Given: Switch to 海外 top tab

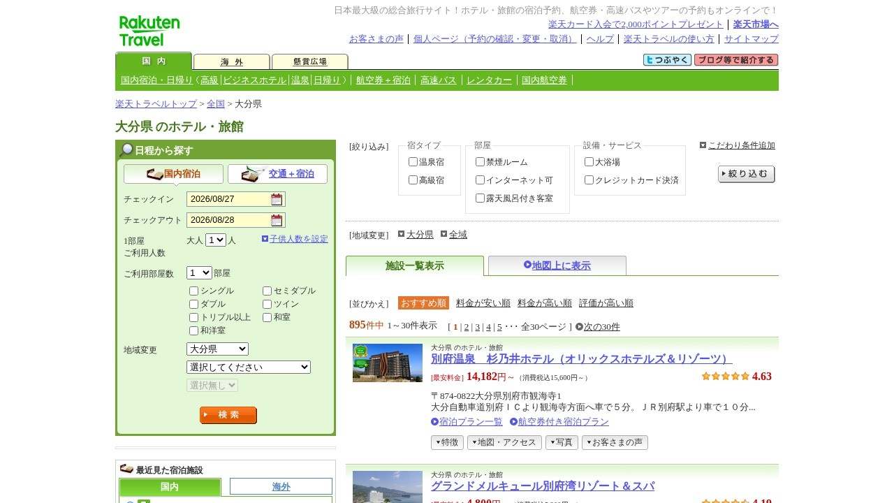Looking at the screenshot, I should [x=232, y=61].
